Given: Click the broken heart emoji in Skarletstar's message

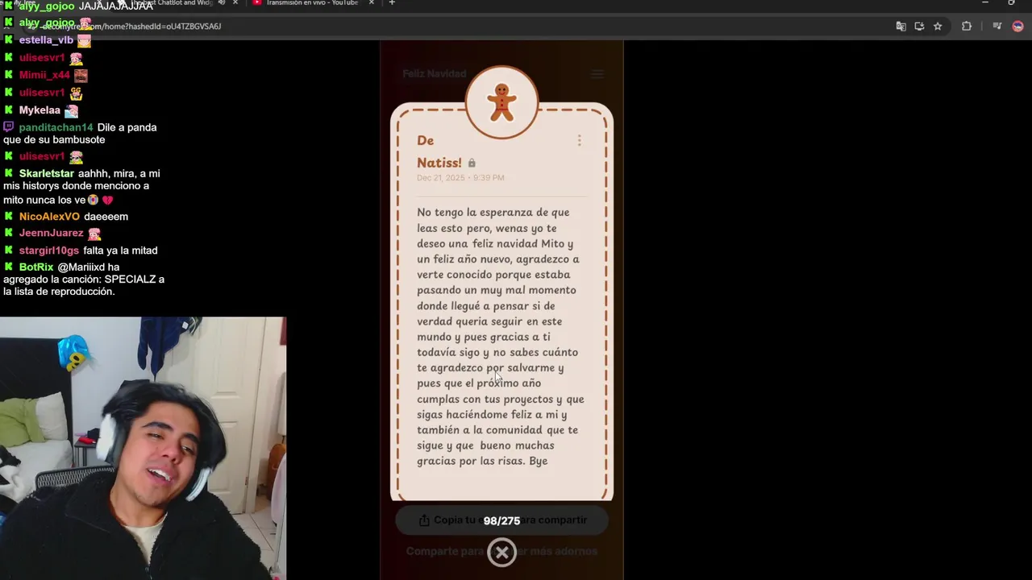Looking at the screenshot, I should [107, 200].
